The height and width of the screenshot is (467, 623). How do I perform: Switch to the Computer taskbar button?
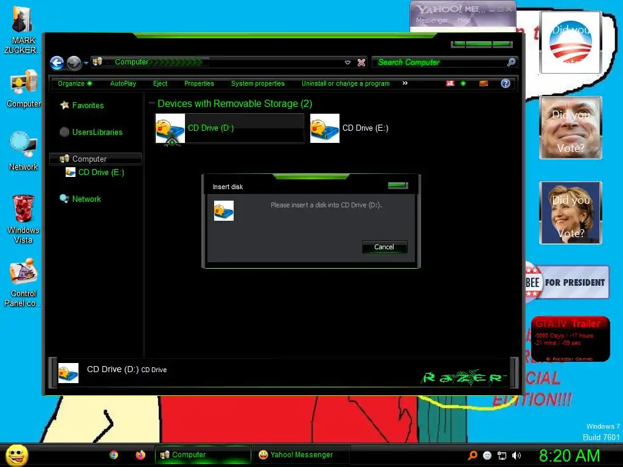click(x=203, y=455)
